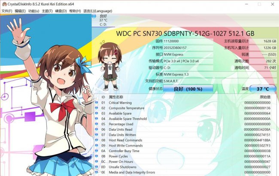Click the ID column header
The width and height of the screenshot is (279, 176).
point(103,97)
